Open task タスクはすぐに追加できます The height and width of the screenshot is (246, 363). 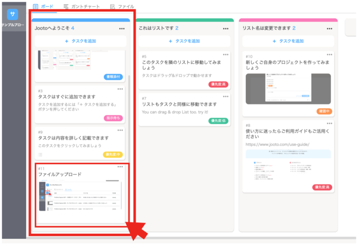pos(67,97)
